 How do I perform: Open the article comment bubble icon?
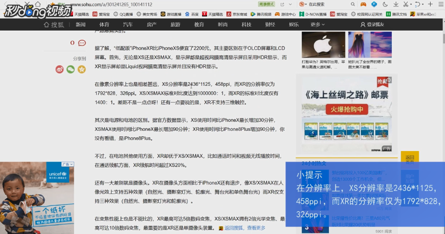(82, 43)
